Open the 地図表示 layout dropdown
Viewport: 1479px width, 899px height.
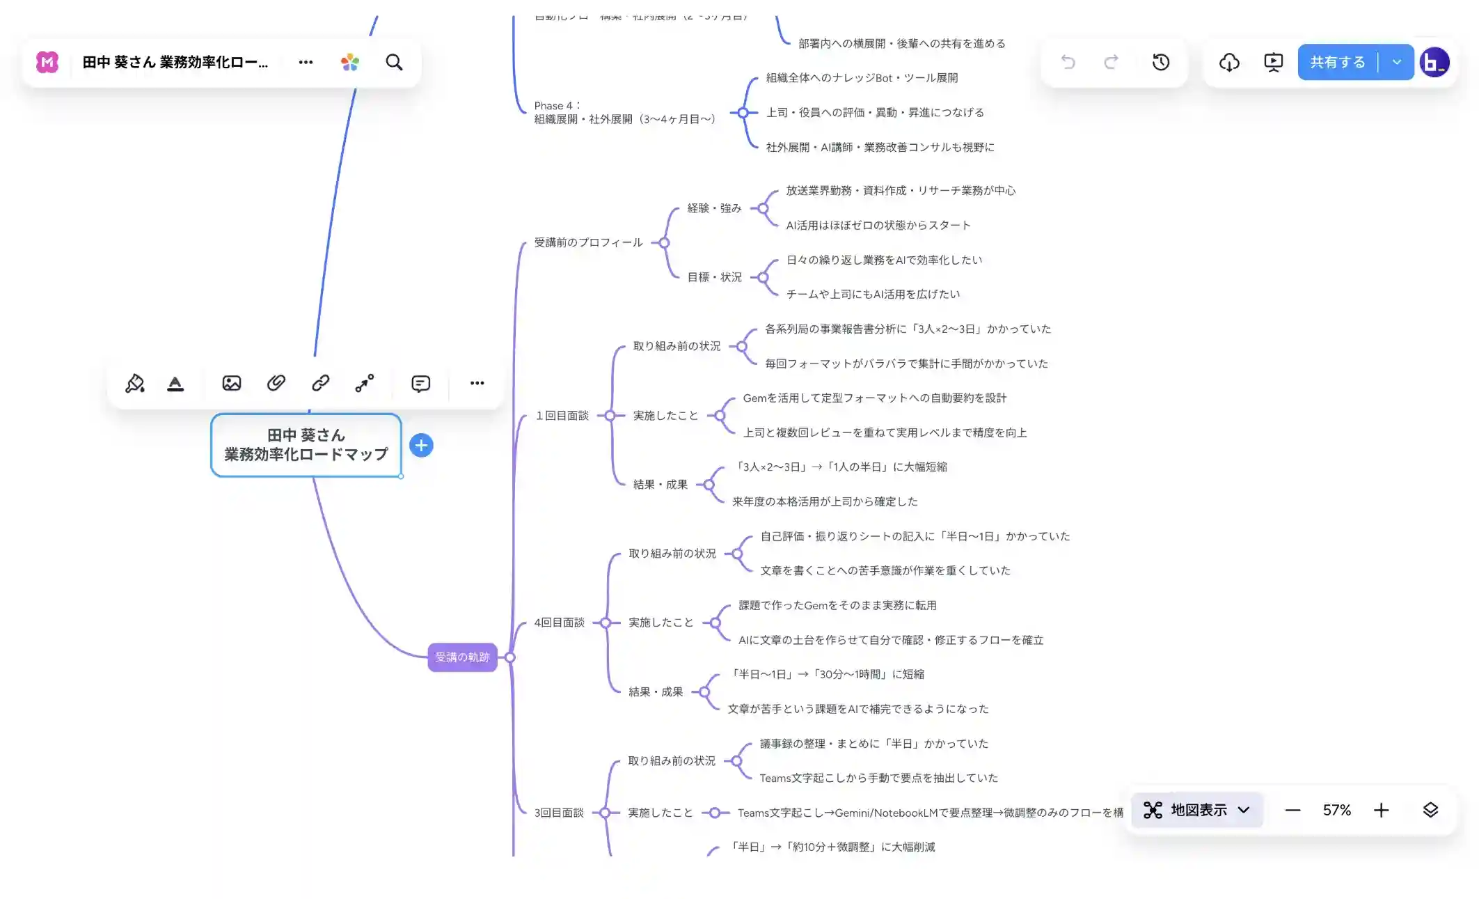pyautogui.click(x=1197, y=810)
